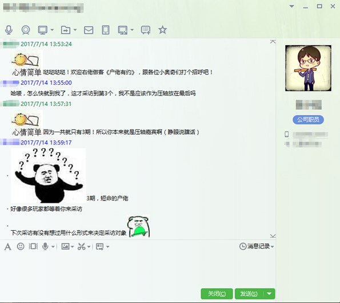The height and width of the screenshot is (303, 340).
Task: Send a window shake nudge
Action: coord(33,246)
